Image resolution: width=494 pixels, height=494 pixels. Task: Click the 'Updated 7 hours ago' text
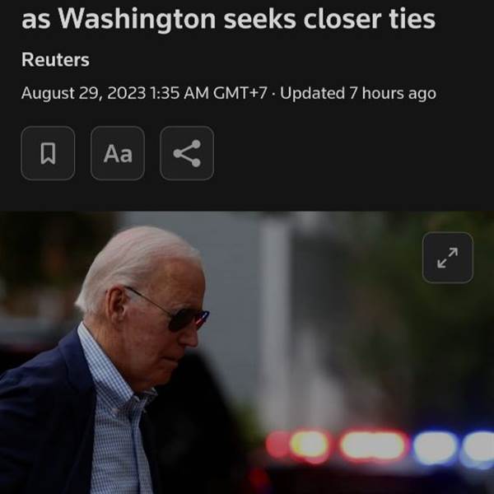pyautogui.click(x=358, y=93)
